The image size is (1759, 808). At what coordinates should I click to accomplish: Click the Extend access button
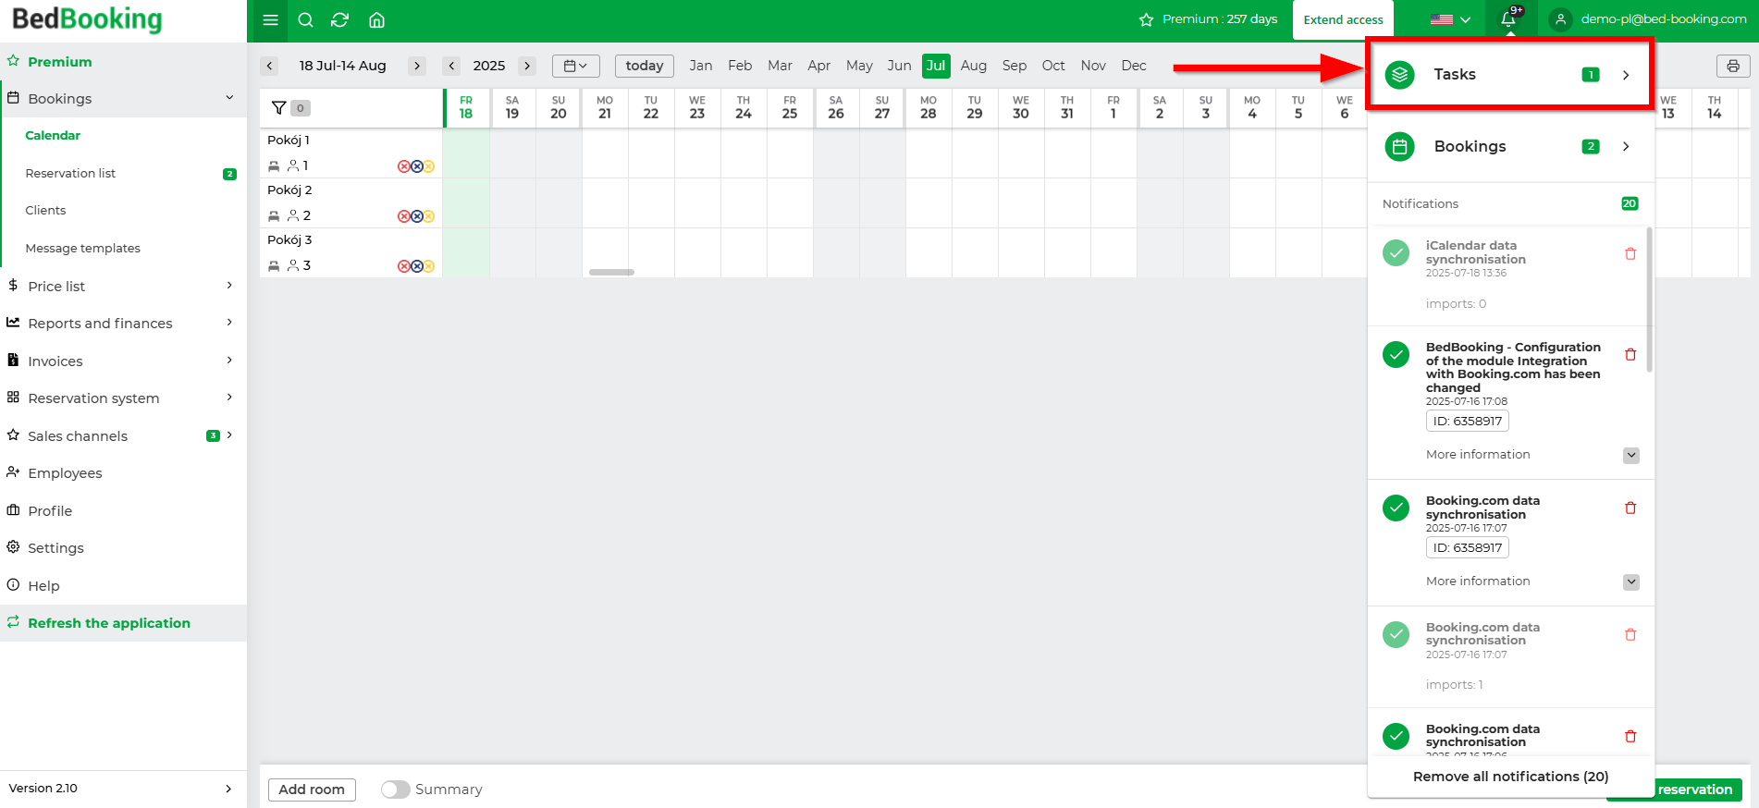point(1344,19)
